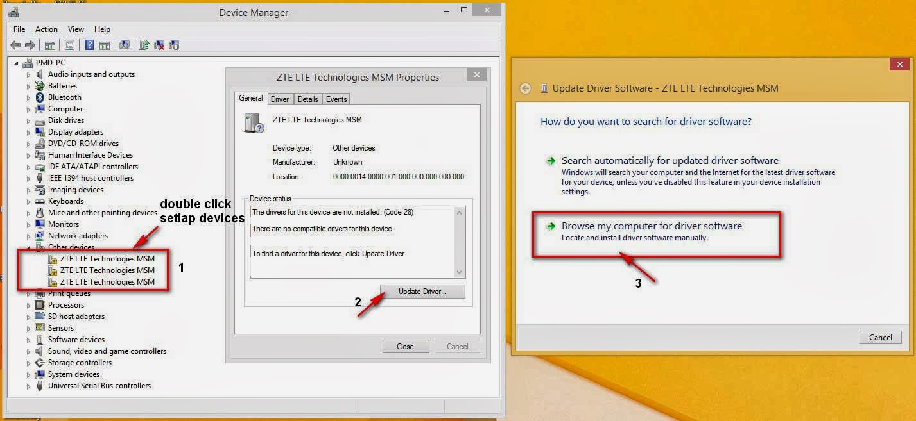Viewport: 916px width, 421px height.
Task: Expand the Network adapters category arrow
Action: tap(28, 236)
